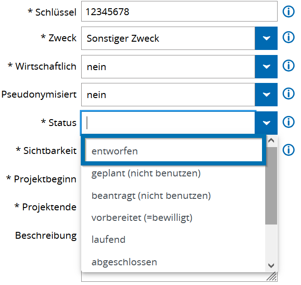
Task: Click the status list scrollbar thumb
Action: click(271, 186)
